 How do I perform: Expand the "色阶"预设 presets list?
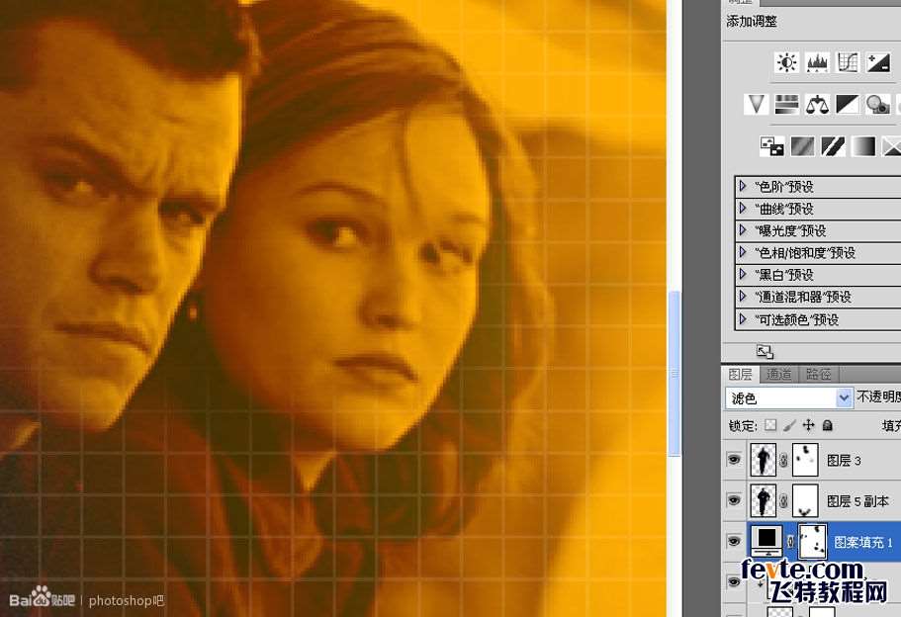(x=743, y=186)
